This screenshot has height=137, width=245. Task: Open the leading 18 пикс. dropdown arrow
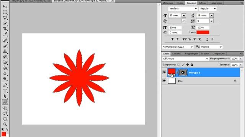pyautogui.click(x=211, y=15)
